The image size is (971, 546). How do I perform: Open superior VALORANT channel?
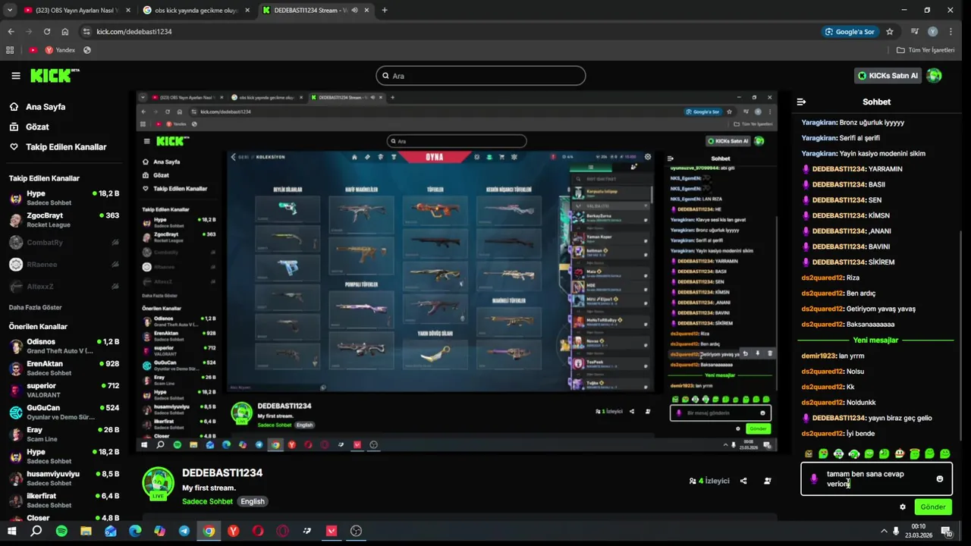pos(64,391)
